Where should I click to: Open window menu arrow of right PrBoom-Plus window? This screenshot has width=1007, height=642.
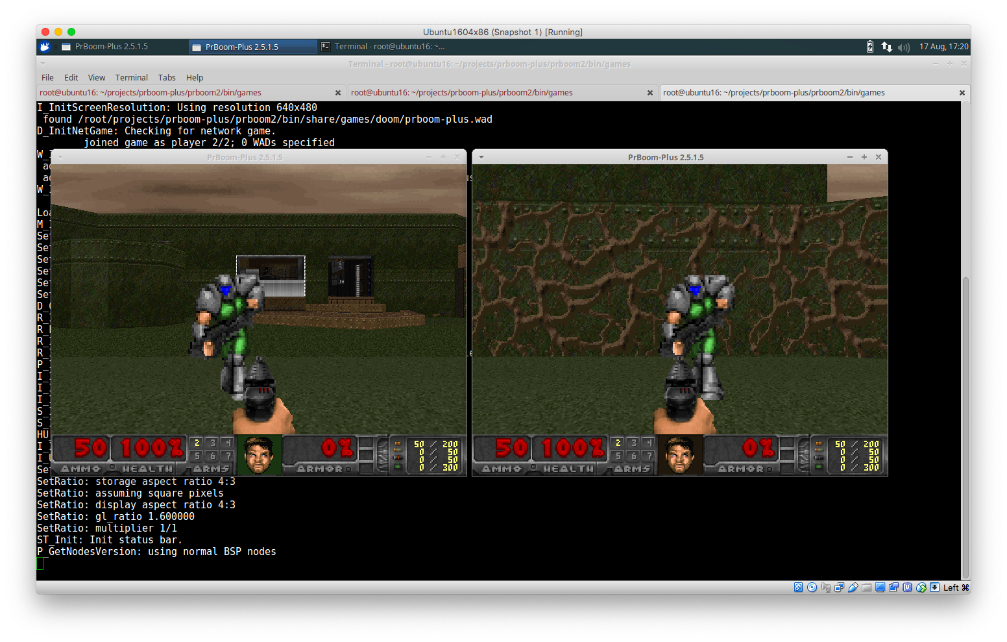(x=481, y=157)
